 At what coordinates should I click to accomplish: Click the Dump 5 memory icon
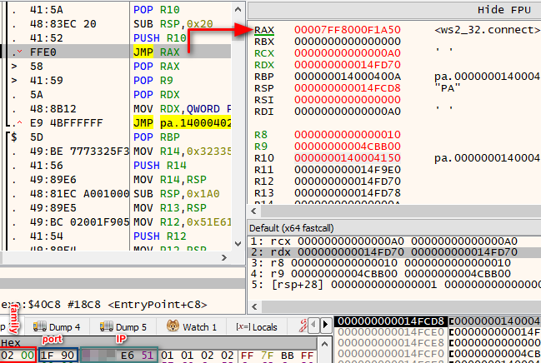[x=106, y=326]
